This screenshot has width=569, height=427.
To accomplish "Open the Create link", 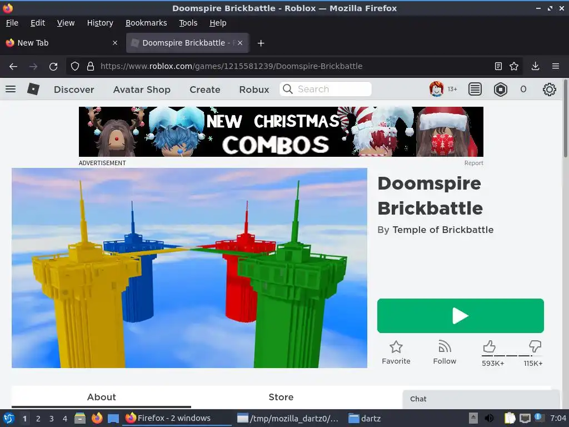I will coord(204,90).
